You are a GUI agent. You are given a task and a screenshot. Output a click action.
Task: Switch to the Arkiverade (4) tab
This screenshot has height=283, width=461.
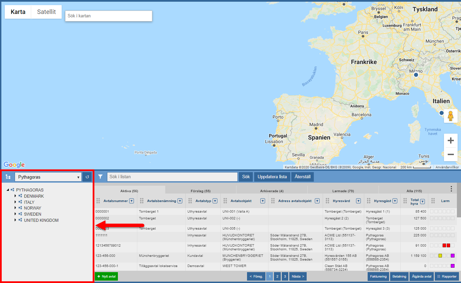272,191
